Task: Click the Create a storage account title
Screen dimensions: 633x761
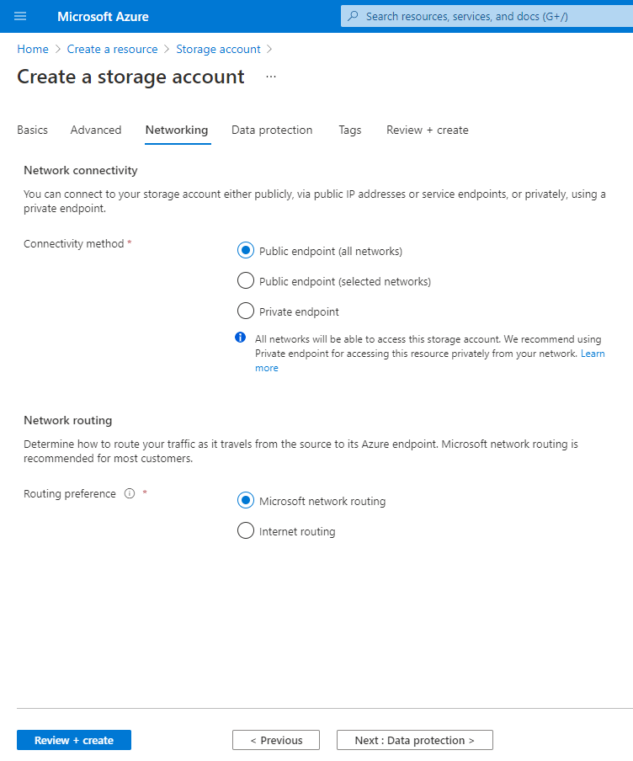Action: [130, 77]
